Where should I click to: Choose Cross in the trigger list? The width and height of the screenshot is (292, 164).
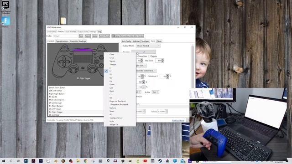coord(120,54)
